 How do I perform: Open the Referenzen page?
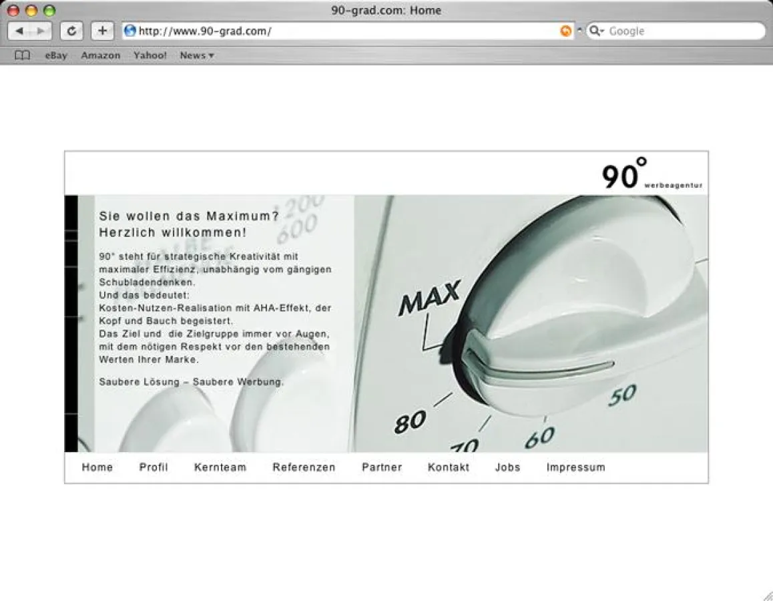[304, 467]
